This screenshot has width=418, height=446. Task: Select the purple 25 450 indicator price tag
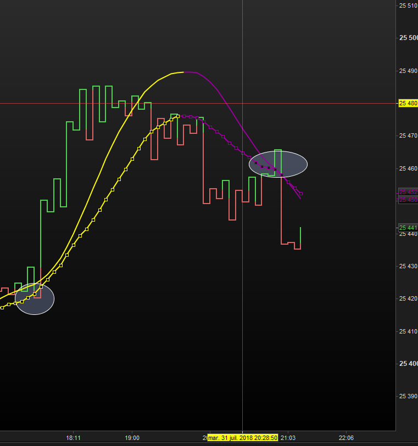pyautogui.click(x=408, y=200)
